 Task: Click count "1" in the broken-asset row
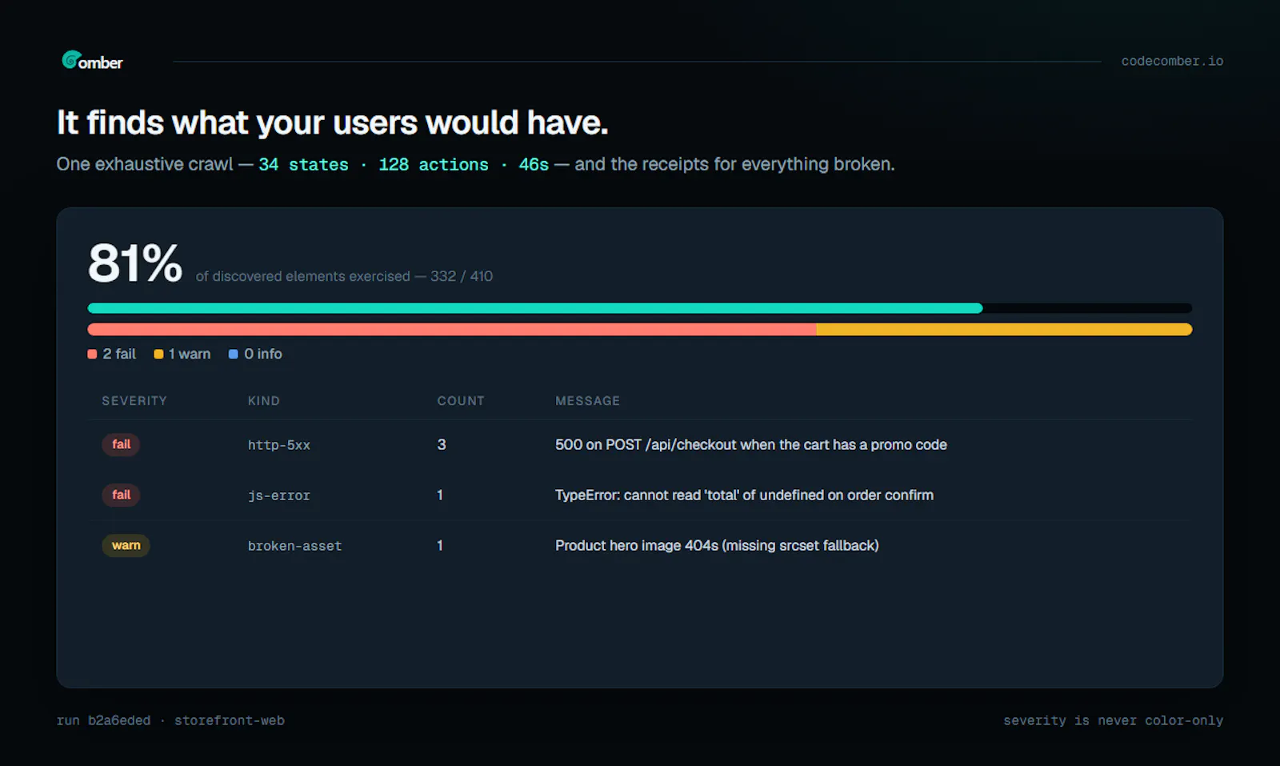(x=440, y=545)
